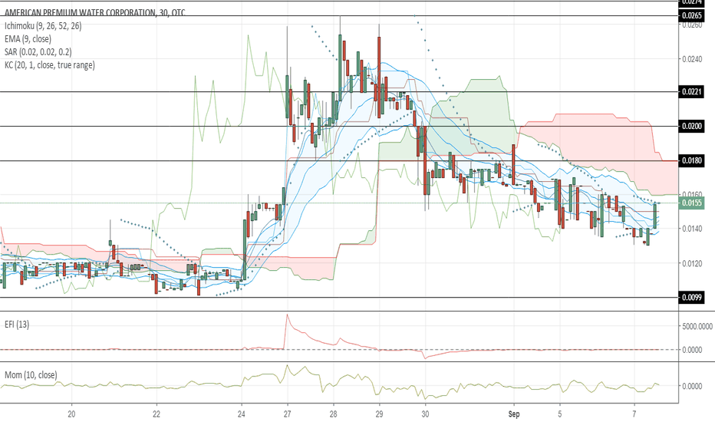Click the horizontal line at 0.0180
715x422 pixels.
[x=339, y=160]
